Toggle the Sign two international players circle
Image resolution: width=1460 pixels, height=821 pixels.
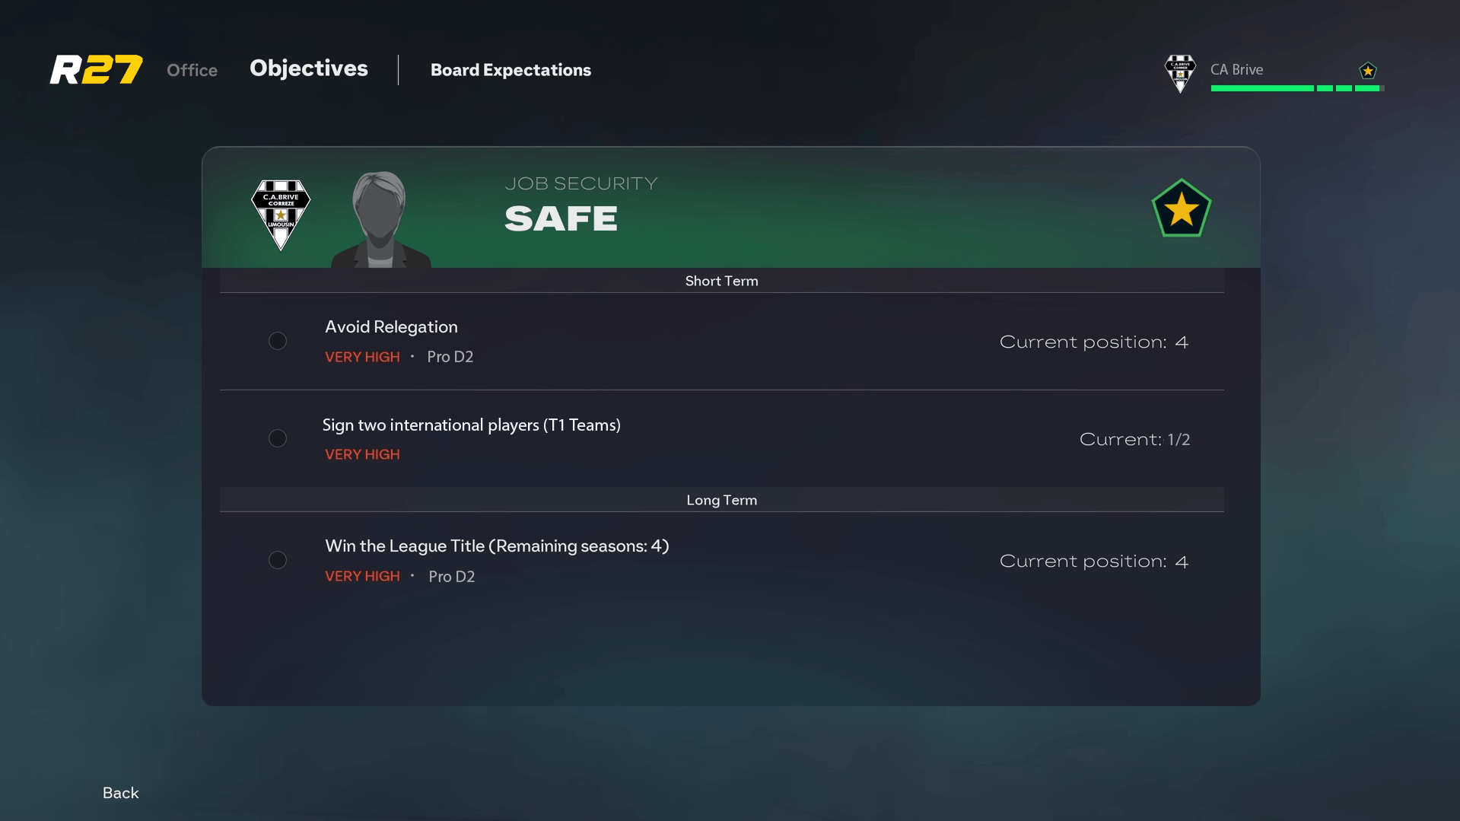coord(278,438)
